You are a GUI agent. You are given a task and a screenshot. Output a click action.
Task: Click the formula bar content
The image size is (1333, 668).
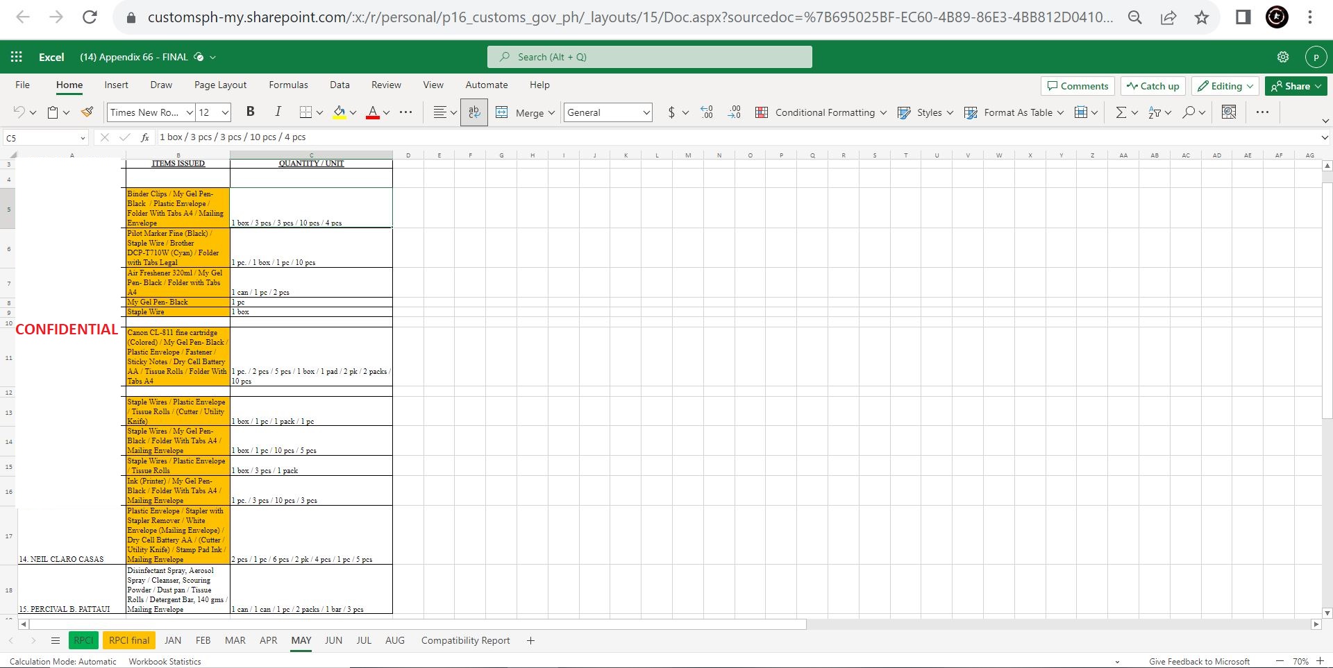coord(233,137)
